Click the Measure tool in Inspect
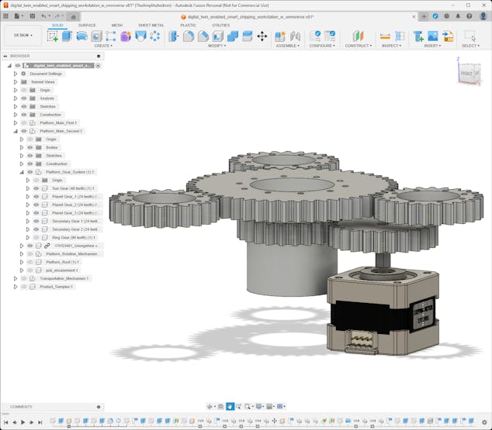 coord(385,36)
